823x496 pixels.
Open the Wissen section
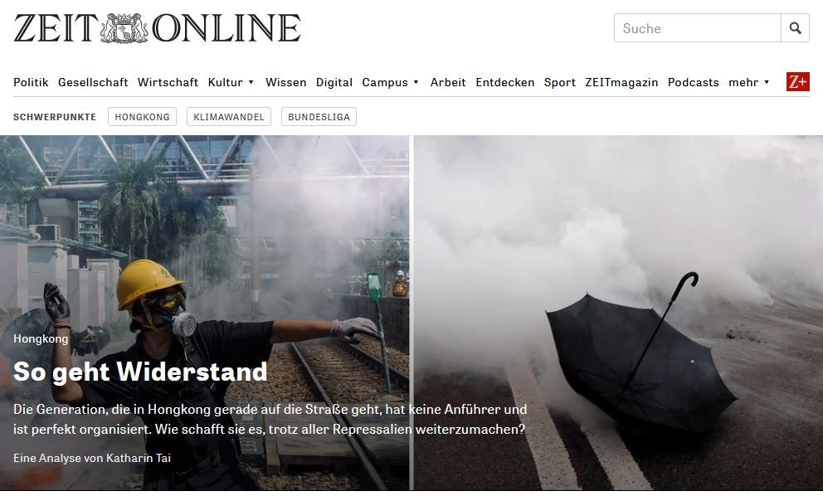(285, 82)
